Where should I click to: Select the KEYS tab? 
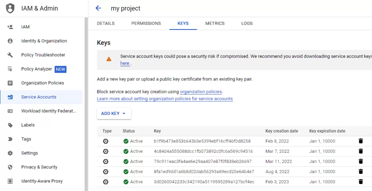(183, 23)
